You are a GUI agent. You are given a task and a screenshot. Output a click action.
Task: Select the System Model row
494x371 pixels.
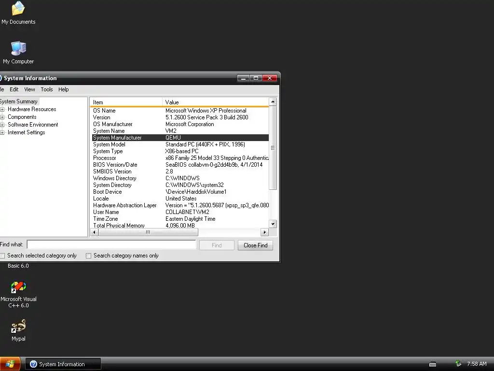(x=180, y=144)
